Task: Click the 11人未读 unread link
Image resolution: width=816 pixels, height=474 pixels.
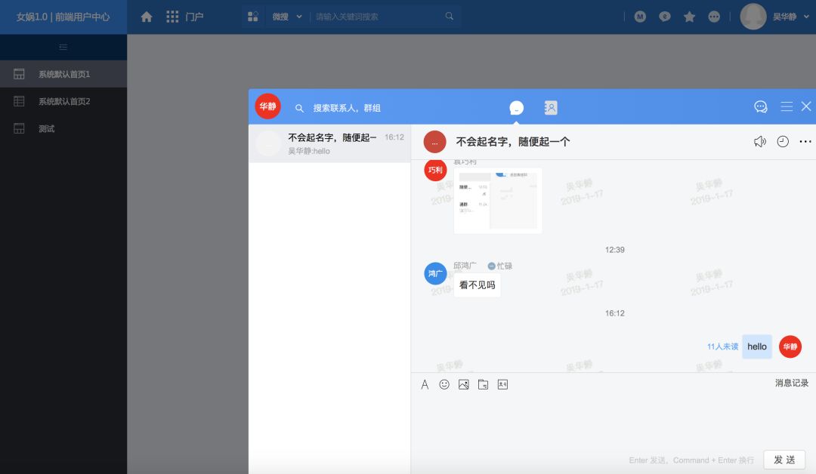Action: 722,346
